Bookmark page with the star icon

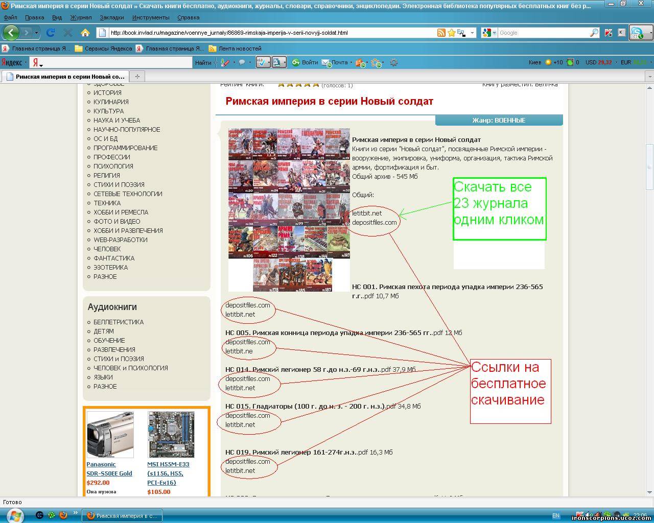[x=451, y=33]
